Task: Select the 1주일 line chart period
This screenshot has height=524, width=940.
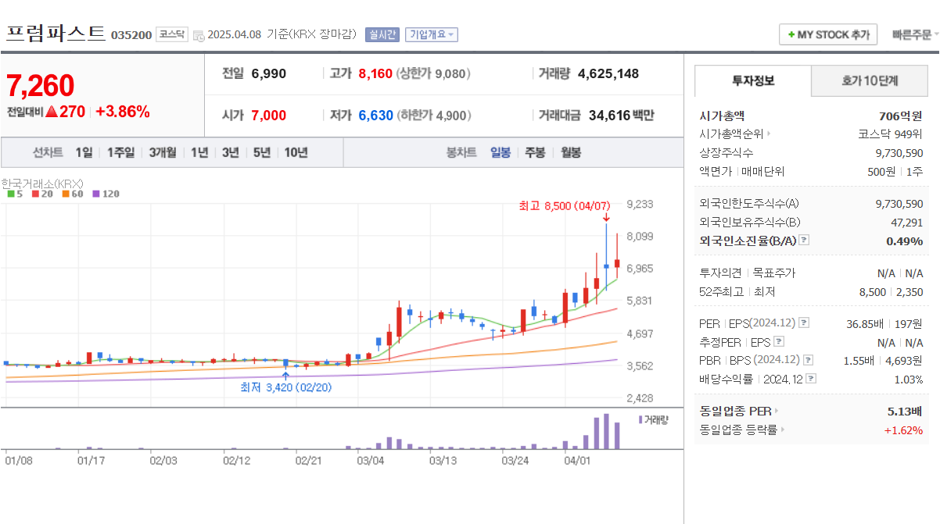Action: (120, 152)
